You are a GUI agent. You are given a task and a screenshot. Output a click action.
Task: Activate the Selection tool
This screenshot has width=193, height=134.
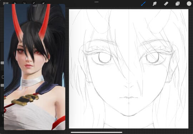click(34, 3)
